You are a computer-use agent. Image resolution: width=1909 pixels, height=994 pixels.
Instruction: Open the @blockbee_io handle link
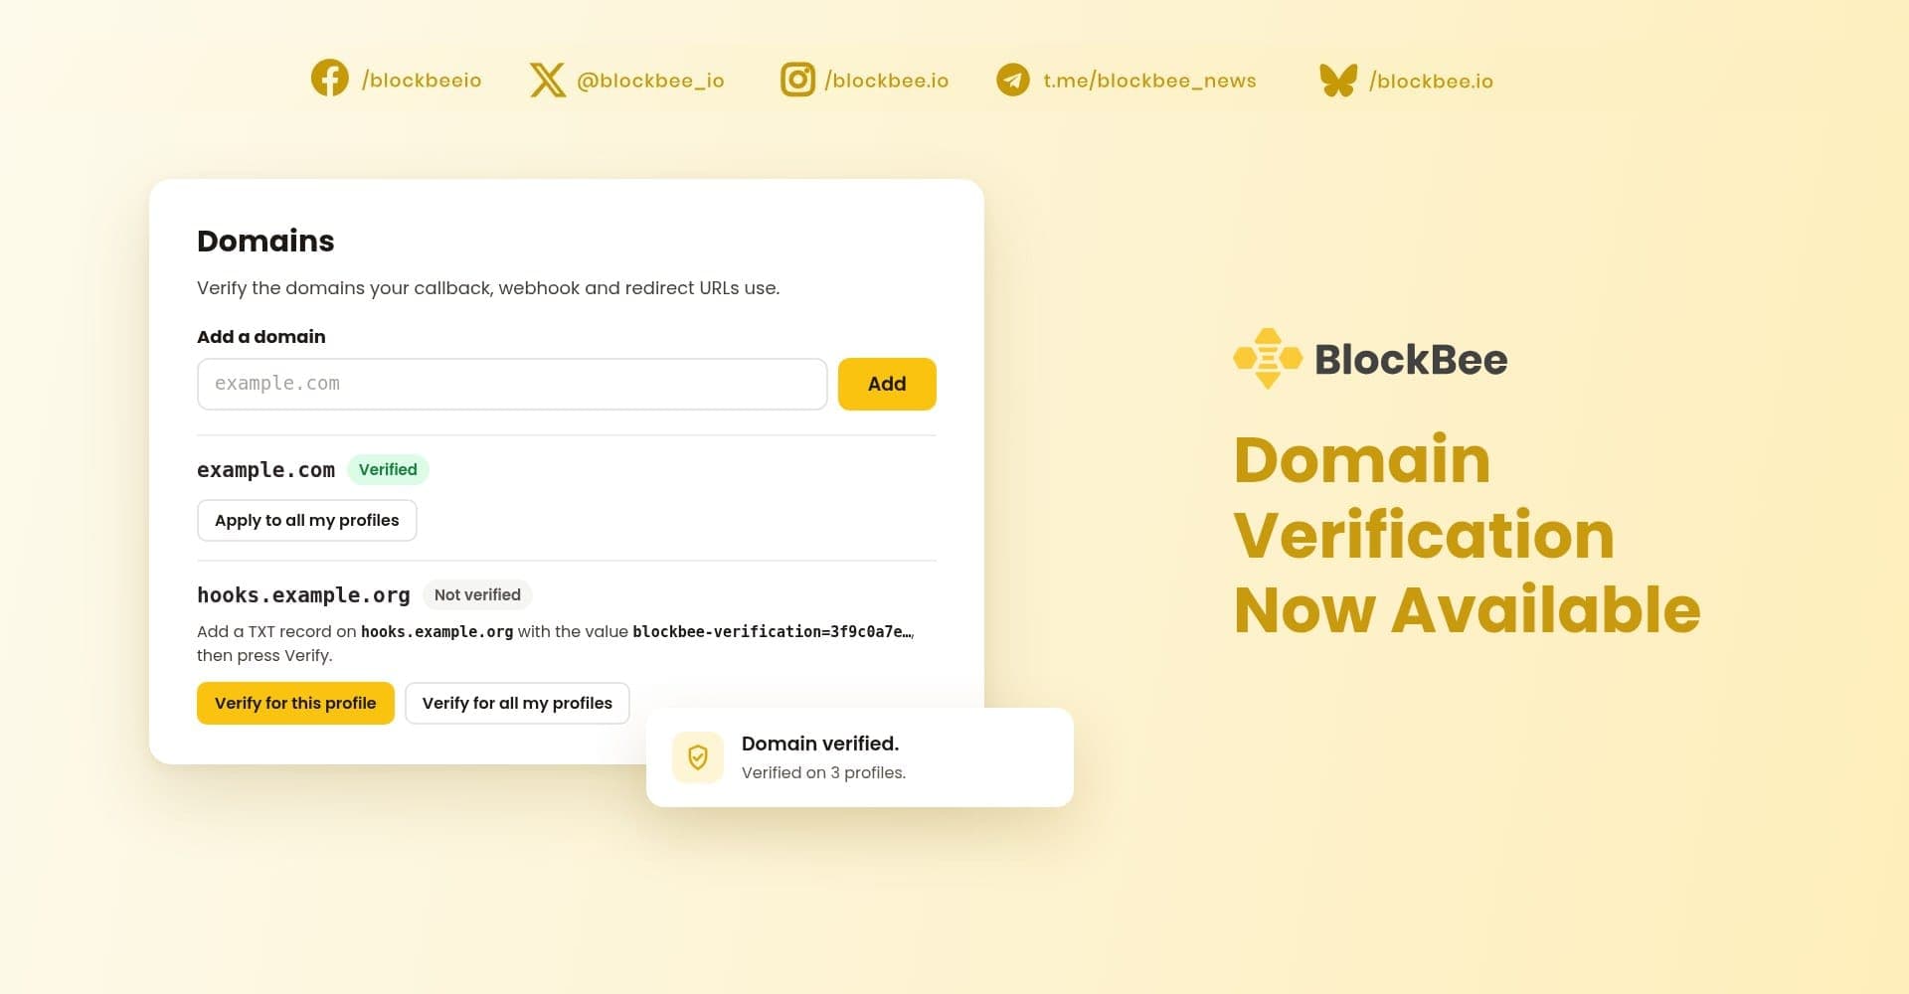tap(650, 81)
